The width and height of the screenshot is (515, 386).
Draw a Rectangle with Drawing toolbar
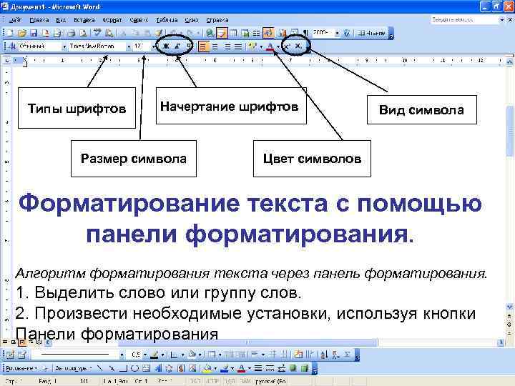click(123, 368)
